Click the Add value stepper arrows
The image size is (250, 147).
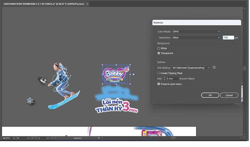pyautogui.click(x=165, y=79)
